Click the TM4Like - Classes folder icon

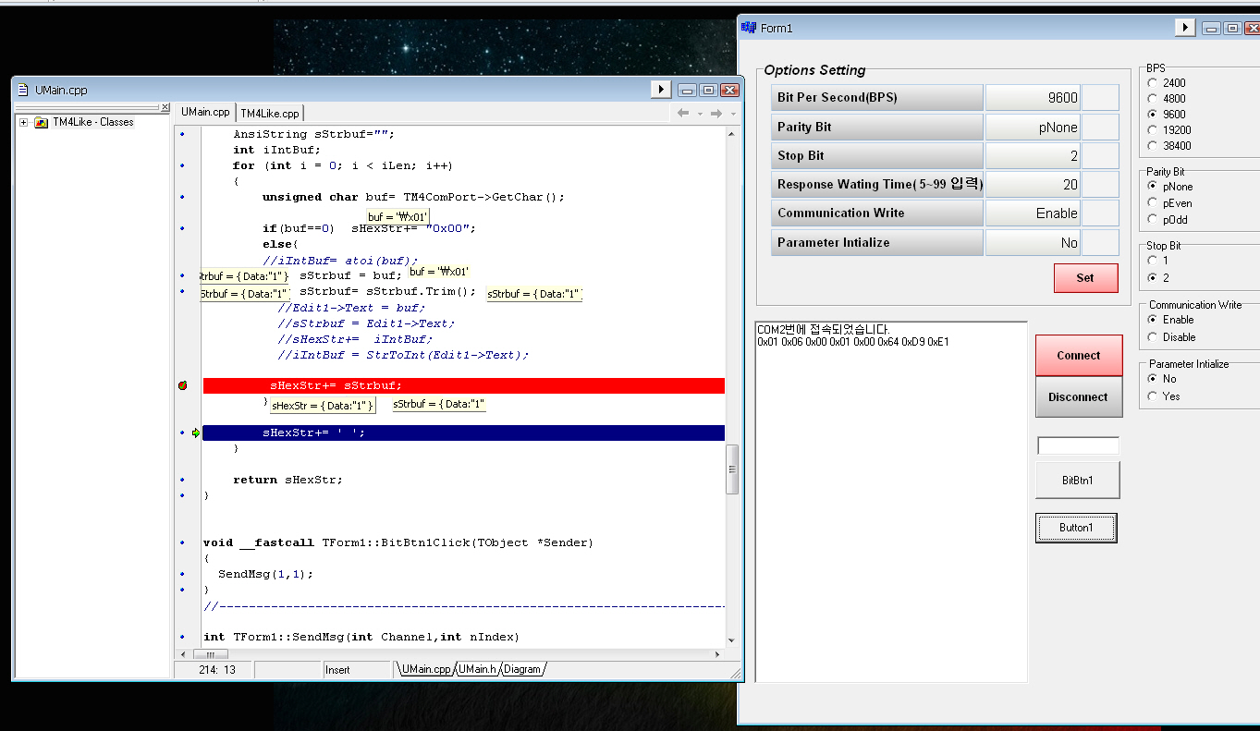(x=41, y=122)
